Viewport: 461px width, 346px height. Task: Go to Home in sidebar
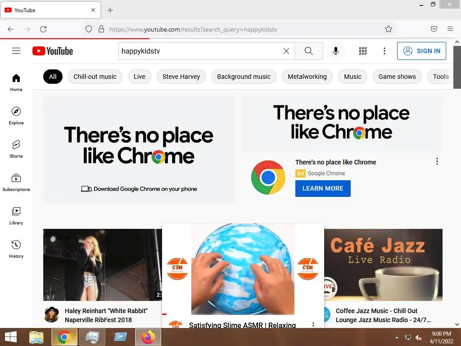pyautogui.click(x=16, y=83)
